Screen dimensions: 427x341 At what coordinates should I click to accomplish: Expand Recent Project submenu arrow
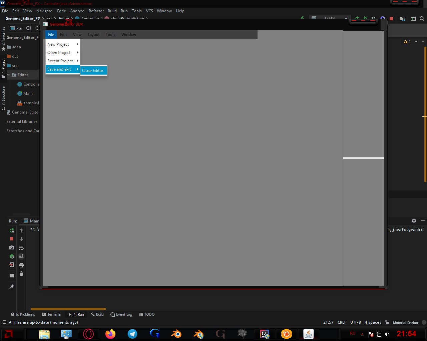[77, 61]
